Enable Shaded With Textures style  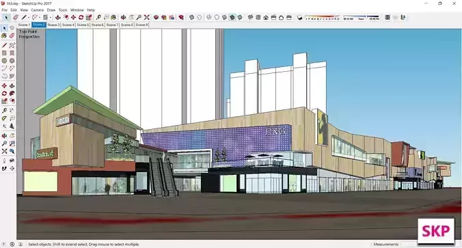232,18
